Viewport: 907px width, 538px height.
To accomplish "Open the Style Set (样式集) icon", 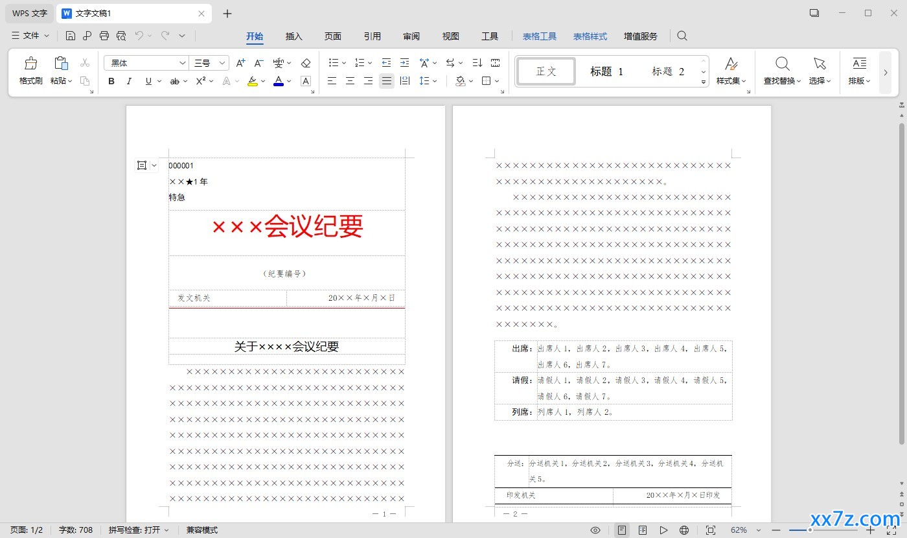I will pos(731,71).
